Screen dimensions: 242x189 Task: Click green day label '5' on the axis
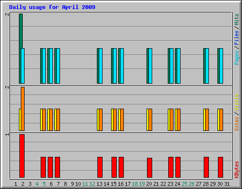coord(44,184)
